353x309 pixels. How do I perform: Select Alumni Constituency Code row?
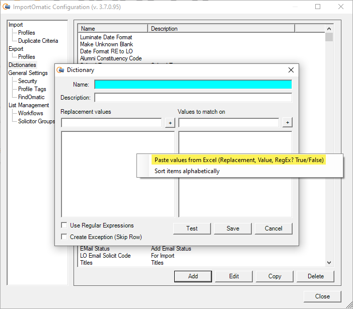(x=111, y=58)
